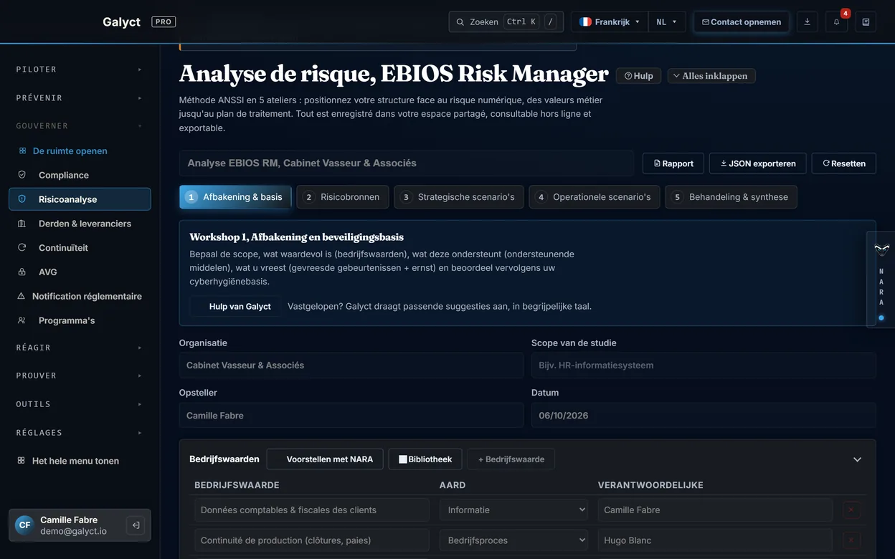Expand the PILOTER menu section
This screenshot has height=559, width=895.
tap(79, 70)
